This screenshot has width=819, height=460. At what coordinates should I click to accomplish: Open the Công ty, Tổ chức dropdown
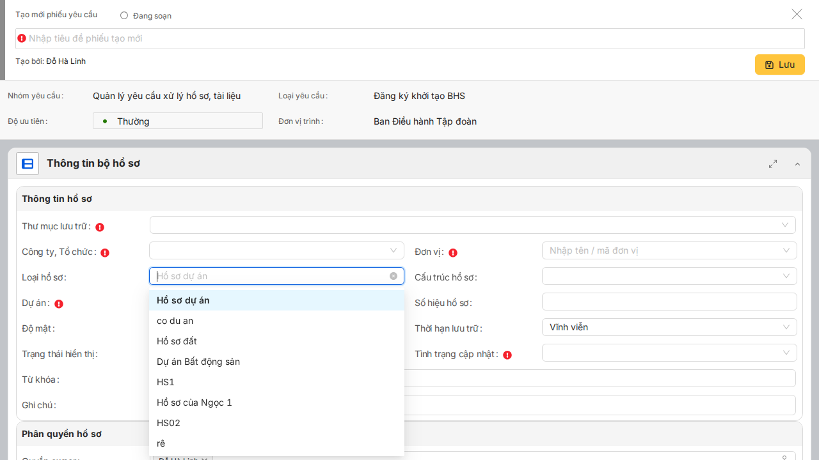click(x=276, y=250)
